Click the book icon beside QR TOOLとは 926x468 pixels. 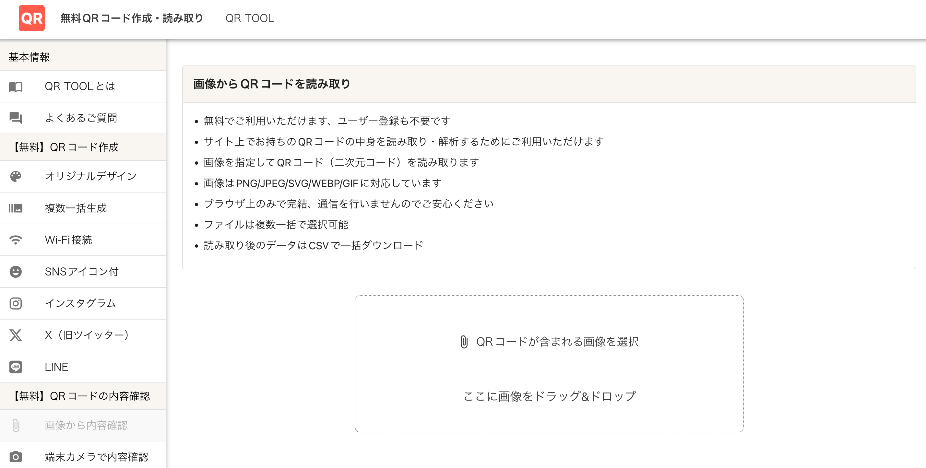click(x=16, y=87)
